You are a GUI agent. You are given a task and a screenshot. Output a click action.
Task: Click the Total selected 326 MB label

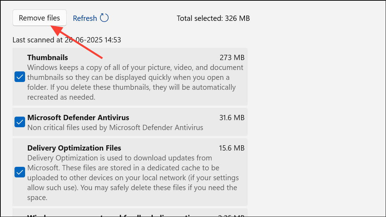(x=213, y=18)
